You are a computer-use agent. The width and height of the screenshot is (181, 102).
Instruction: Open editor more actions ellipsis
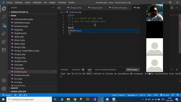pos(177,8)
